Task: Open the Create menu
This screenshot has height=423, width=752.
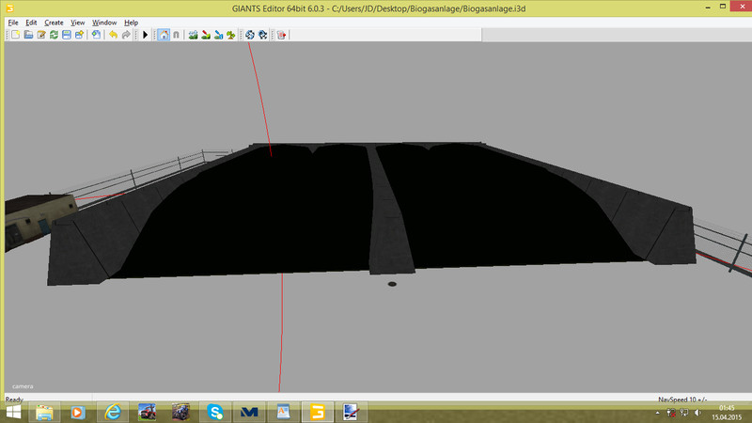Action: tap(55, 22)
